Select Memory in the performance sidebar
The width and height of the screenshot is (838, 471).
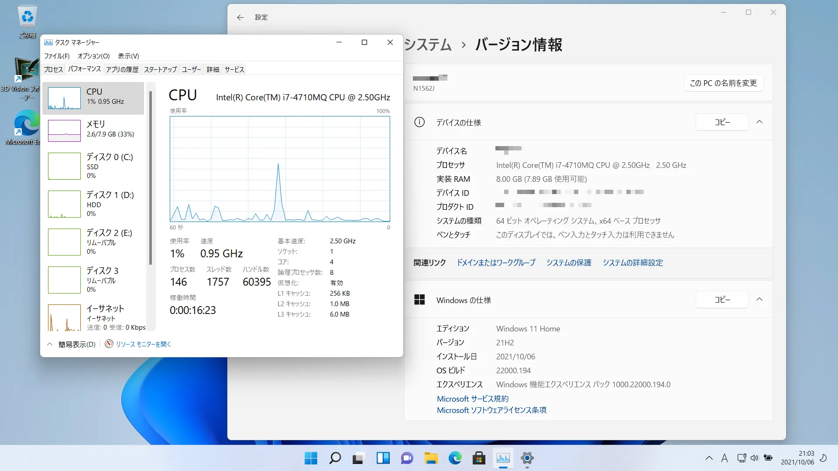[x=93, y=130]
